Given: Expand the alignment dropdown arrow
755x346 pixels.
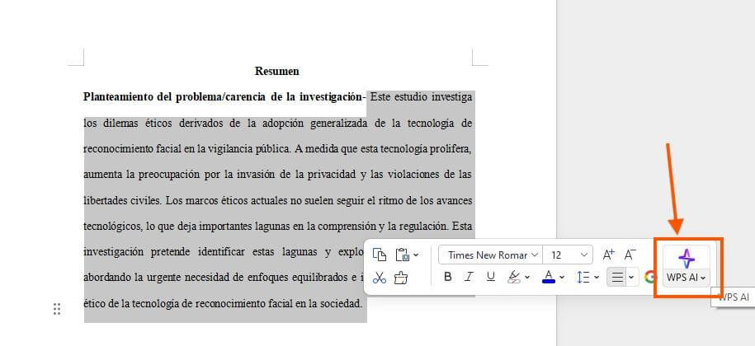Looking at the screenshot, I should pos(632,278).
